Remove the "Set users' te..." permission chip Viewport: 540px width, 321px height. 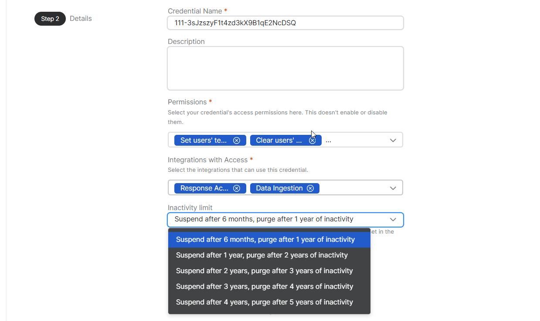237,140
